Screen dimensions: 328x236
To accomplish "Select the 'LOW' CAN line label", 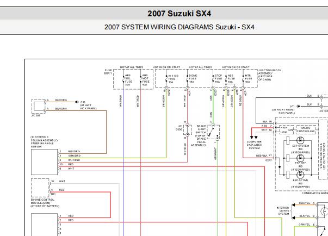I will (x=283, y=132).
